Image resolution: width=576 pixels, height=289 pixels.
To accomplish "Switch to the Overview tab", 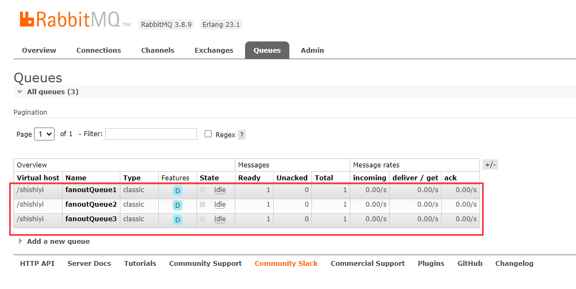I will coord(39,50).
